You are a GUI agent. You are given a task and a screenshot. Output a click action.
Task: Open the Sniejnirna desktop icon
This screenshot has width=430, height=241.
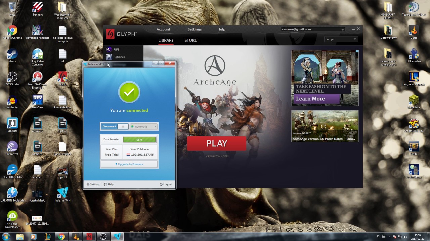[414, 101]
